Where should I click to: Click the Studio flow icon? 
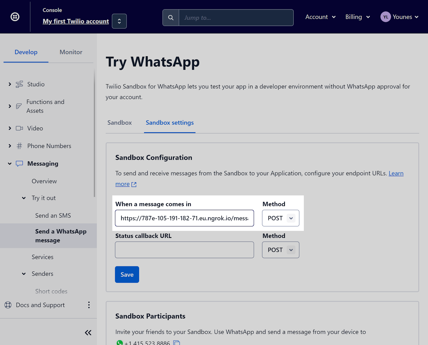pos(19,84)
